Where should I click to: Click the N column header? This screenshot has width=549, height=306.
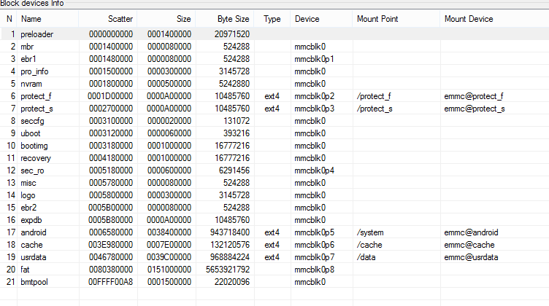pyautogui.click(x=9, y=19)
